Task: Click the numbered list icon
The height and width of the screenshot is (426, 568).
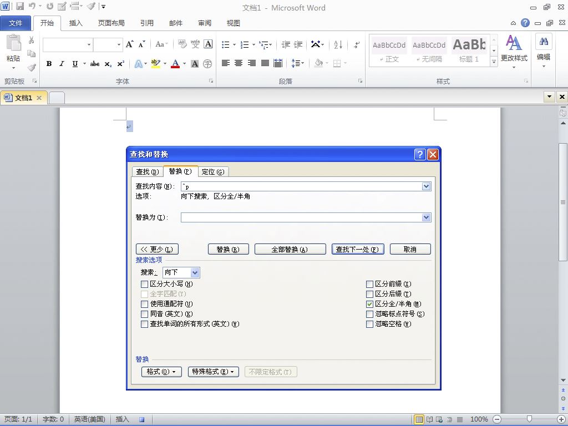Action: (x=245, y=44)
